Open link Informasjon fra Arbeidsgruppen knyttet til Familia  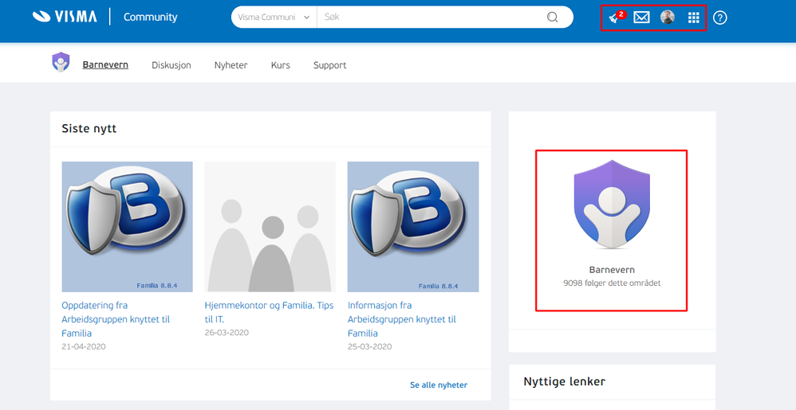pyautogui.click(x=402, y=319)
